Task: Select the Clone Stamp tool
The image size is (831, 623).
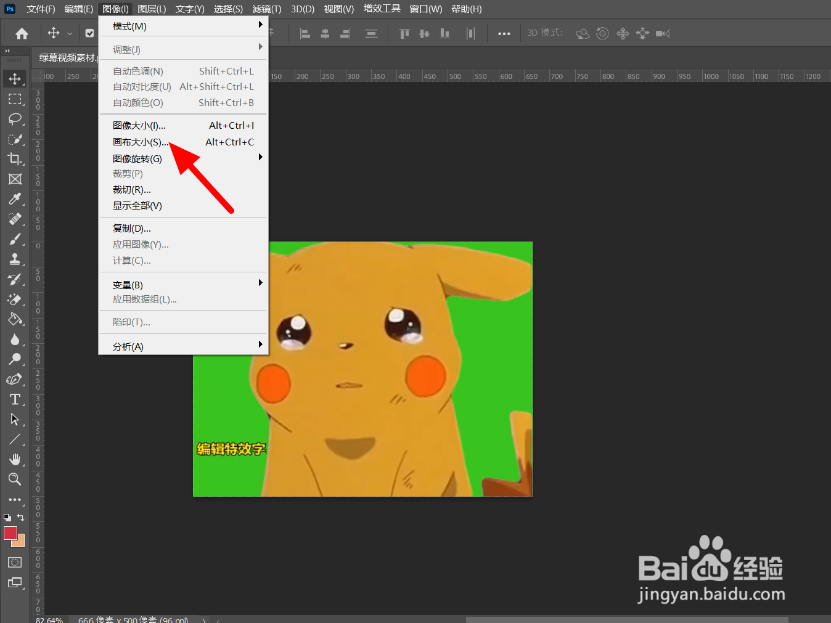Action: pyautogui.click(x=15, y=259)
